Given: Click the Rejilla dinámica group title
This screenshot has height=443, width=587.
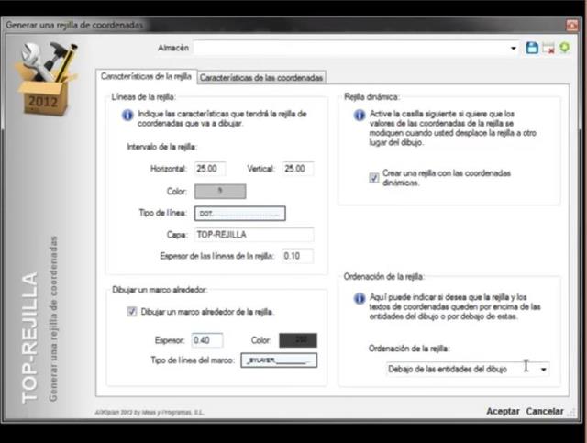Looking at the screenshot, I should [371, 97].
